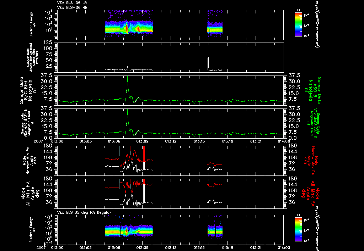Image resolution: width=364 pixels, height=251 pixels.
Task: Click the green 'VEx MAG3 SAF-B' right axis label
Action: coord(314,123)
